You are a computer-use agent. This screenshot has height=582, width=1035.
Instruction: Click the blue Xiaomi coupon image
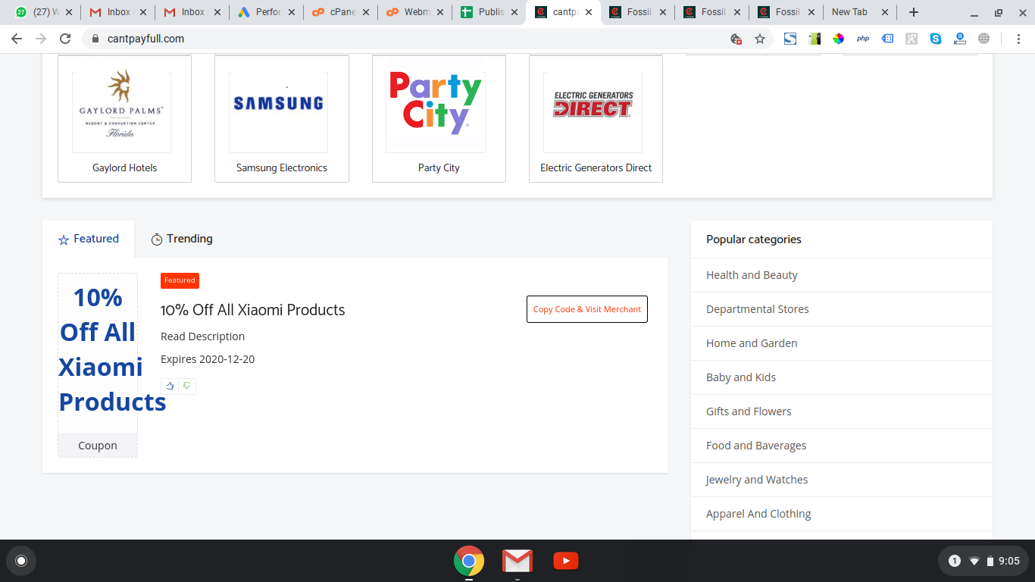coord(98,354)
